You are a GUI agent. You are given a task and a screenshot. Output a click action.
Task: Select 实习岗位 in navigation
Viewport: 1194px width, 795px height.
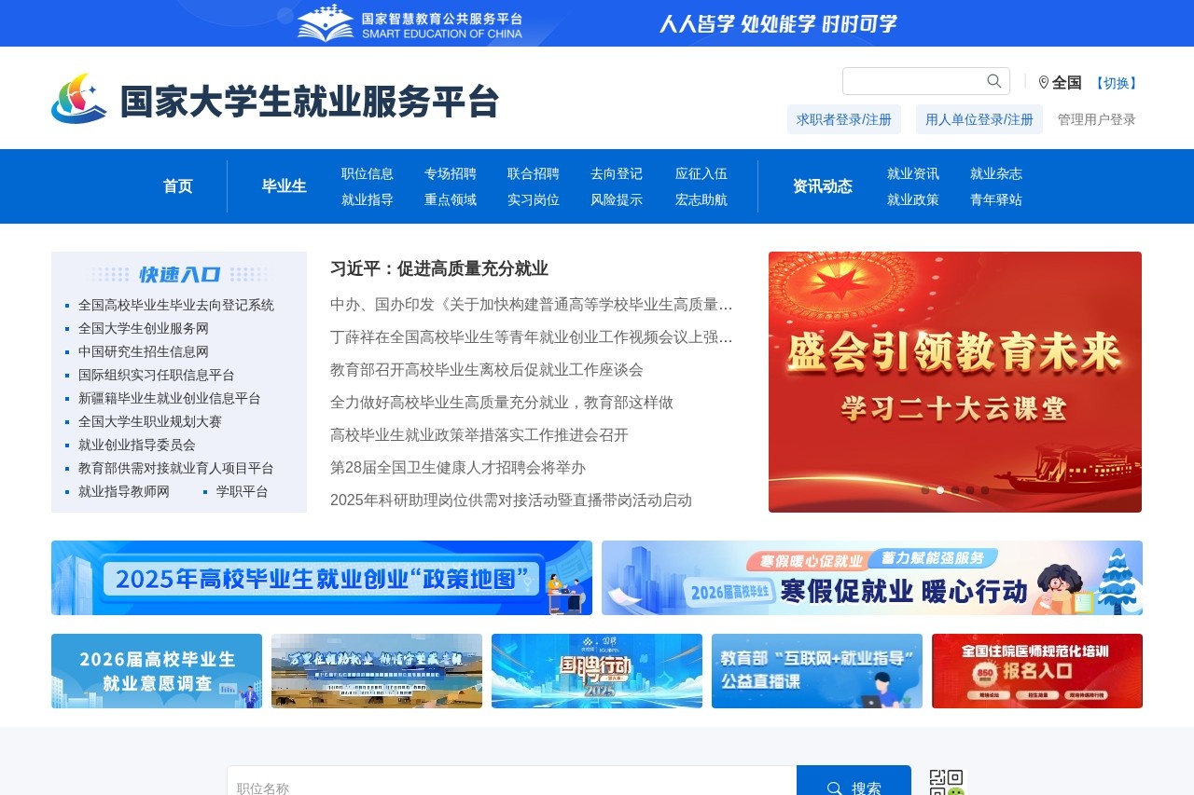point(534,199)
